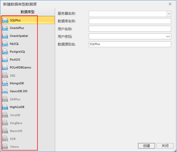Click the greyed DB2 icon

tap(5, 75)
